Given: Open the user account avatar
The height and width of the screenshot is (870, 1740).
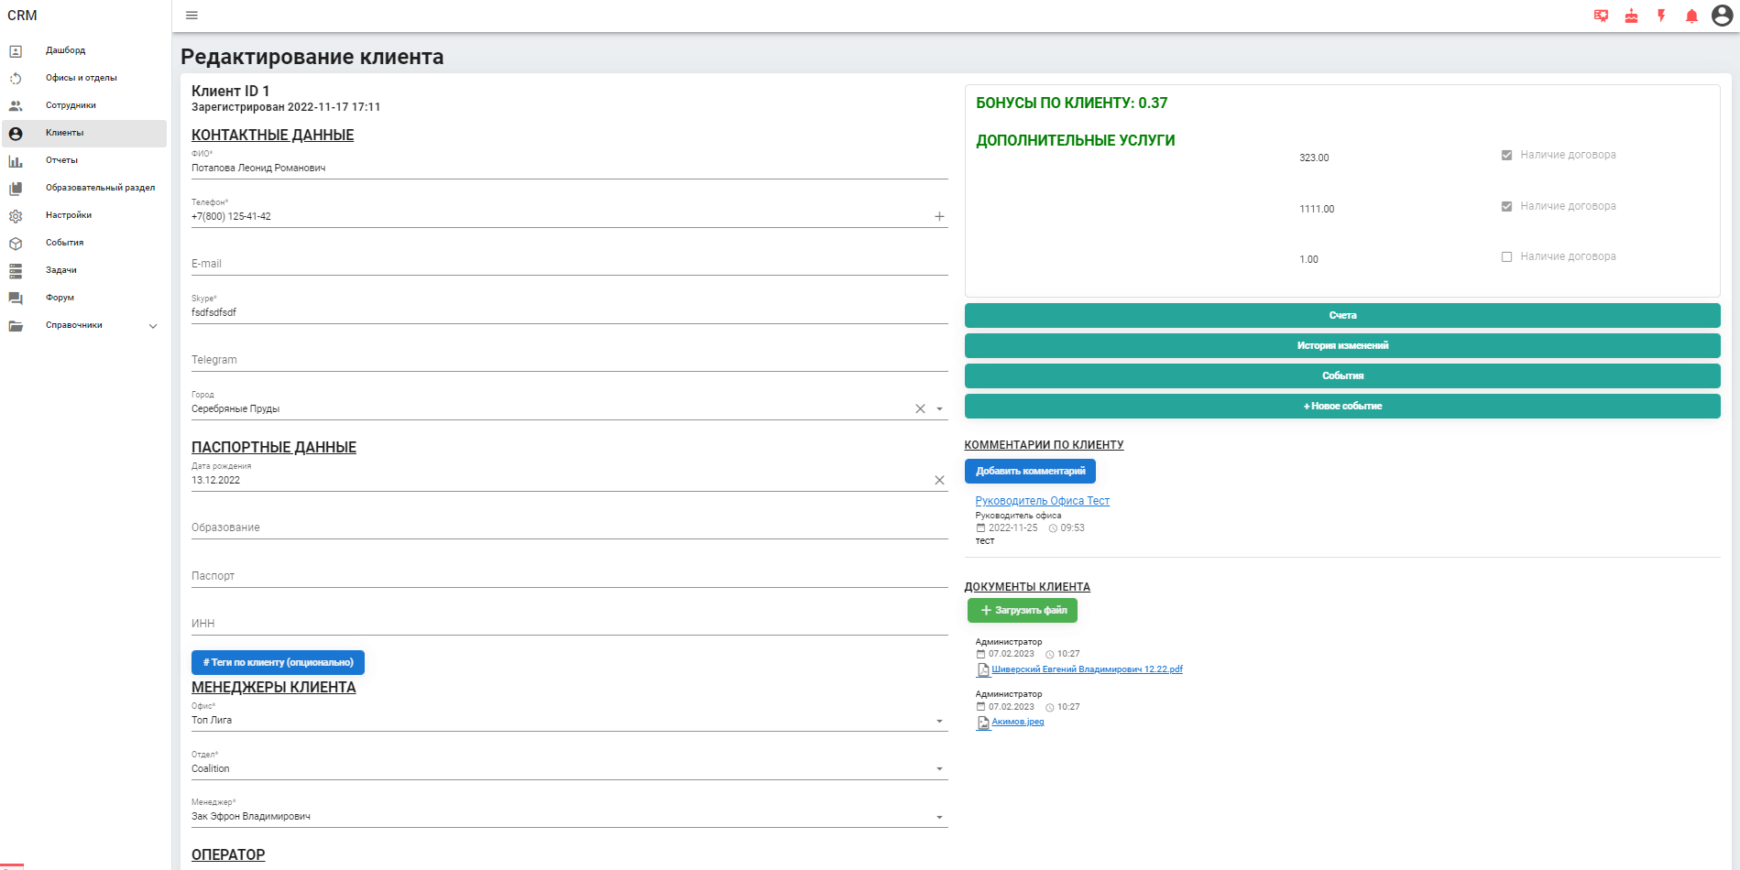Looking at the screenshot, I should (1722, 16).
